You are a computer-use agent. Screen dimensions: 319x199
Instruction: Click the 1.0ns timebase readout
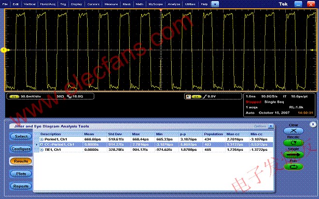(251, 96)
